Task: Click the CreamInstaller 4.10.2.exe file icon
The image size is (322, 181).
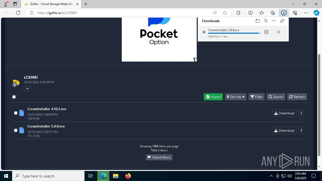Action: click(x=22, y=113)
